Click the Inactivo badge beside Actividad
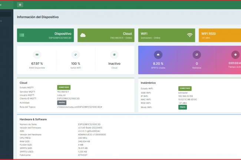This screenshot has height=160, width=241. pyautogui.click(x=62, y=102)
